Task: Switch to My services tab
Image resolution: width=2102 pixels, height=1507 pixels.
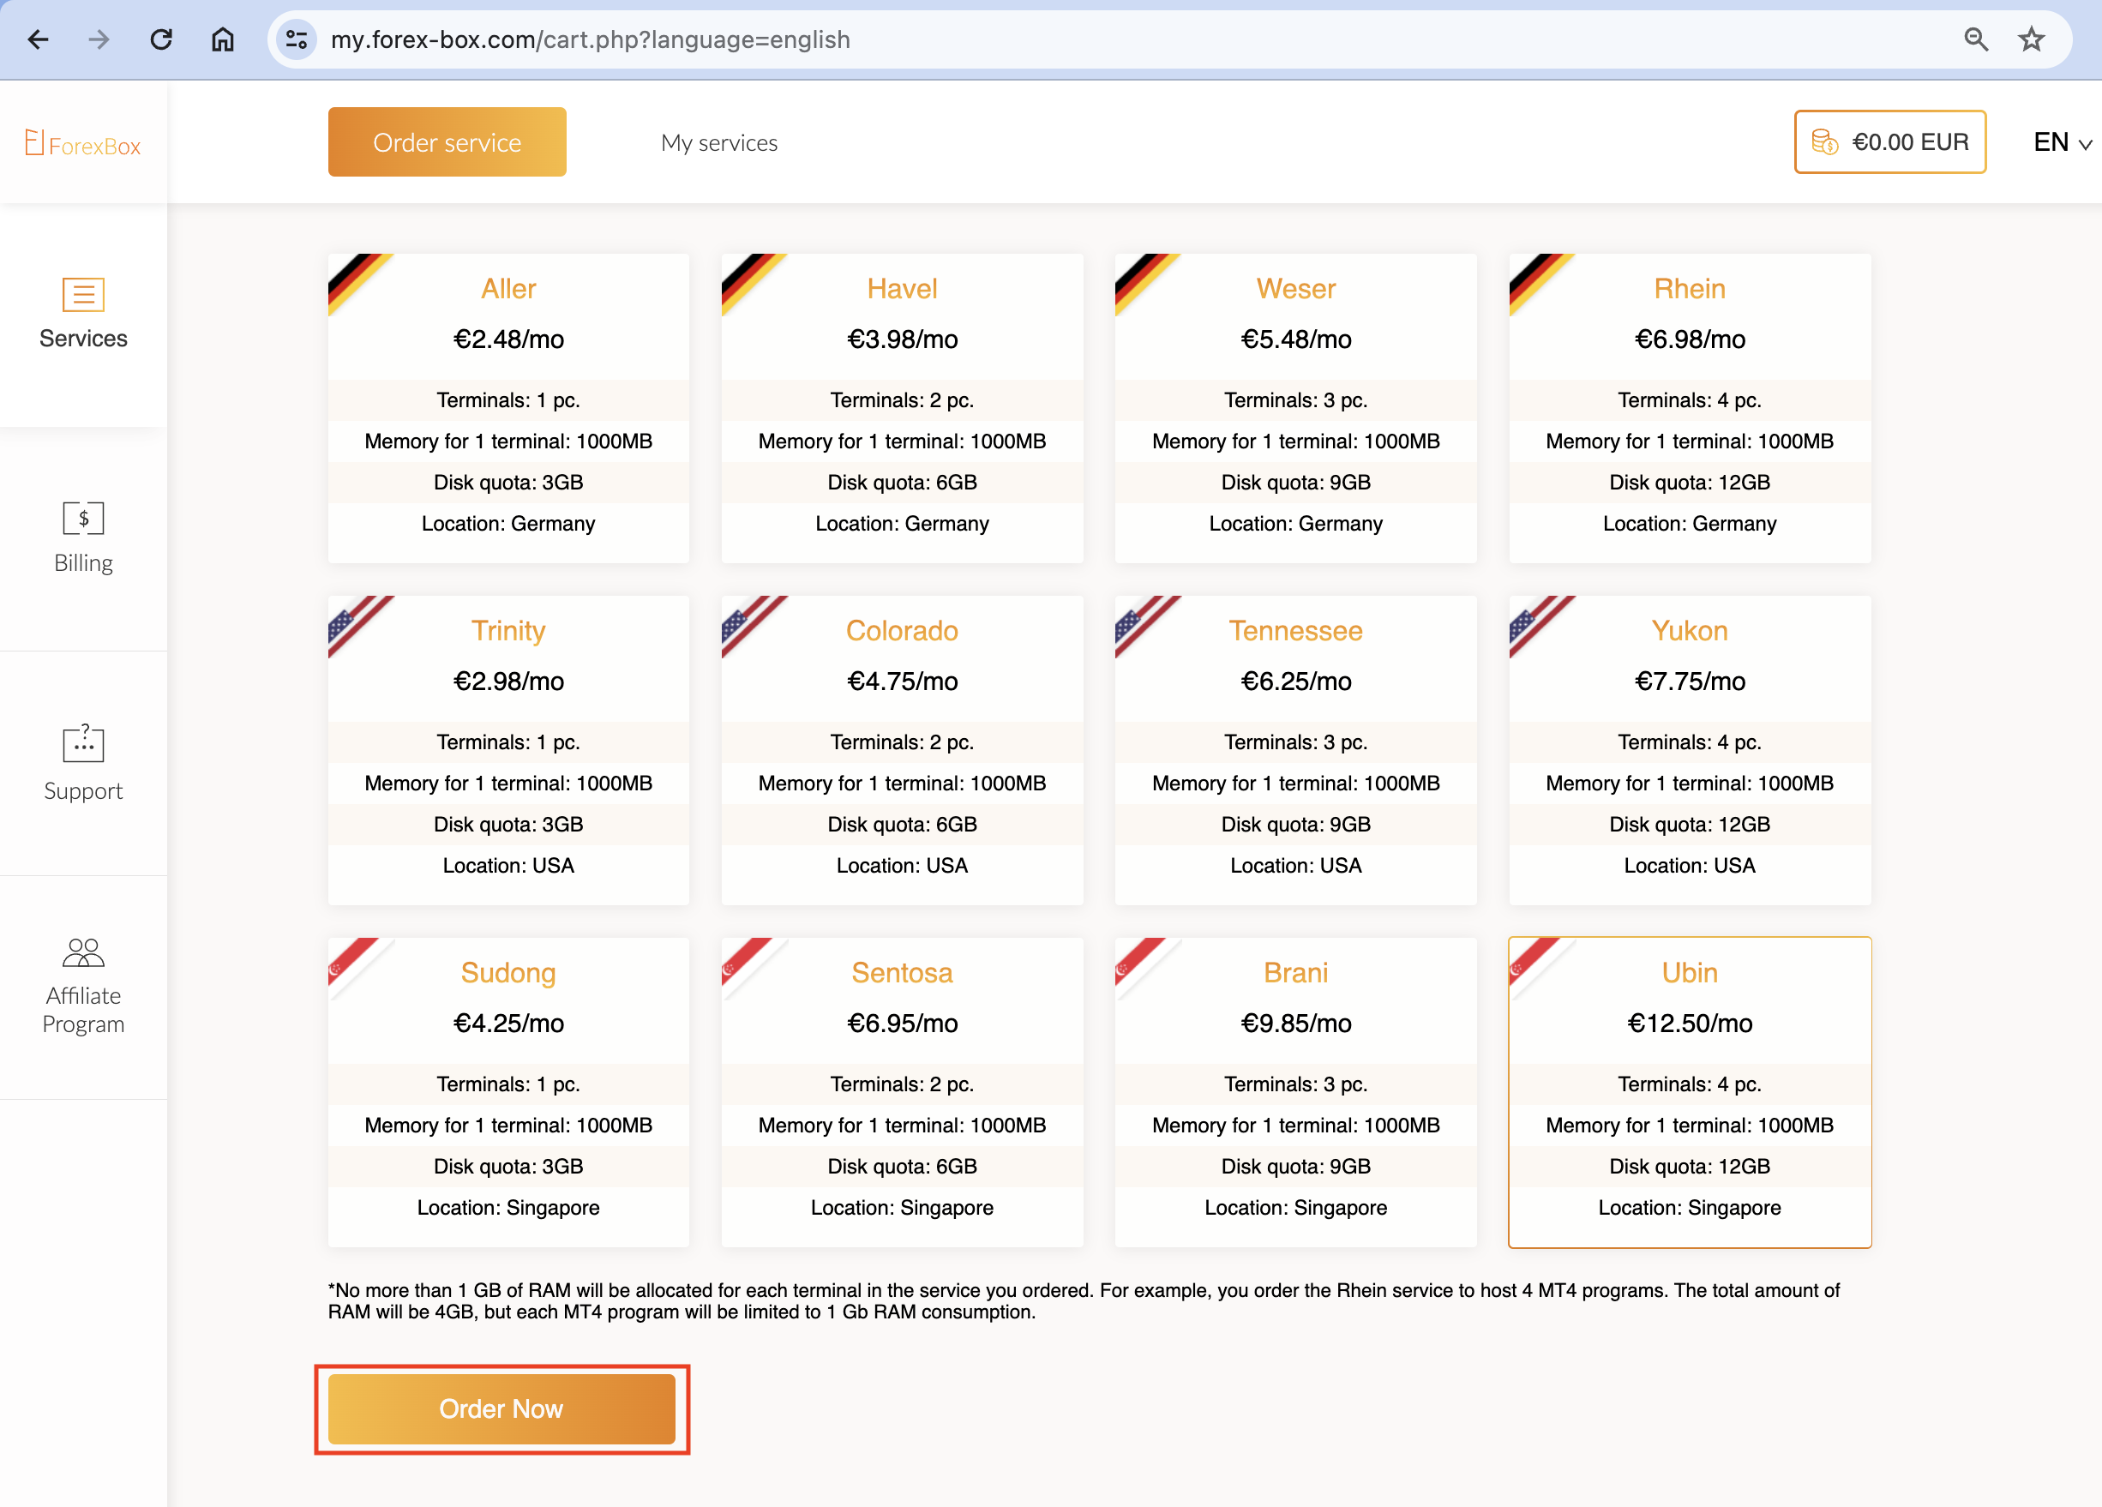Action: click(x=719, y=143)
